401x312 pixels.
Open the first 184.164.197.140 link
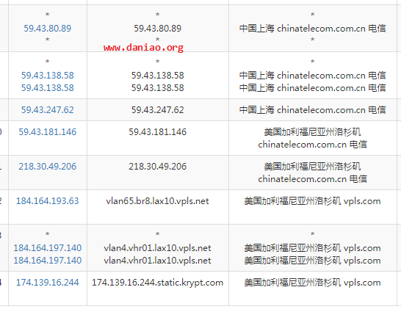[x=48, y=248]
